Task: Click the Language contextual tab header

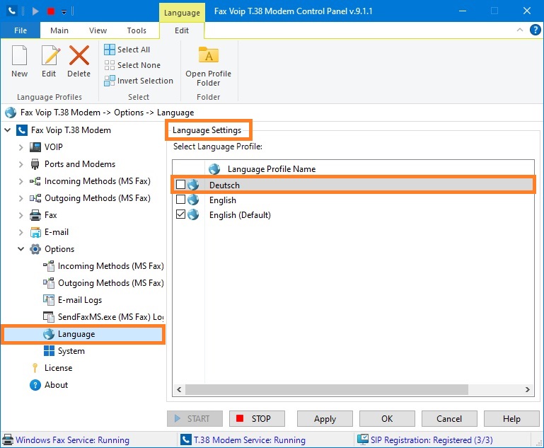Action: point(182,13)
